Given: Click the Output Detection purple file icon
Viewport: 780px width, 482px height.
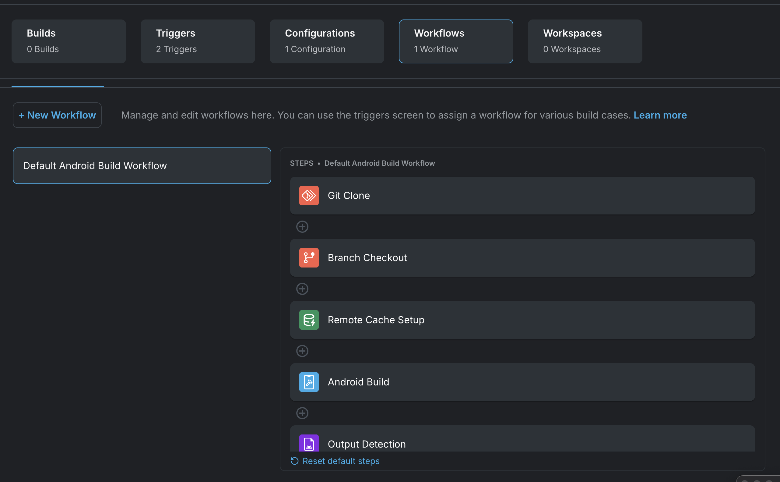Looking at the screenshot, I should pyautogui.click(x=308, y=443).
